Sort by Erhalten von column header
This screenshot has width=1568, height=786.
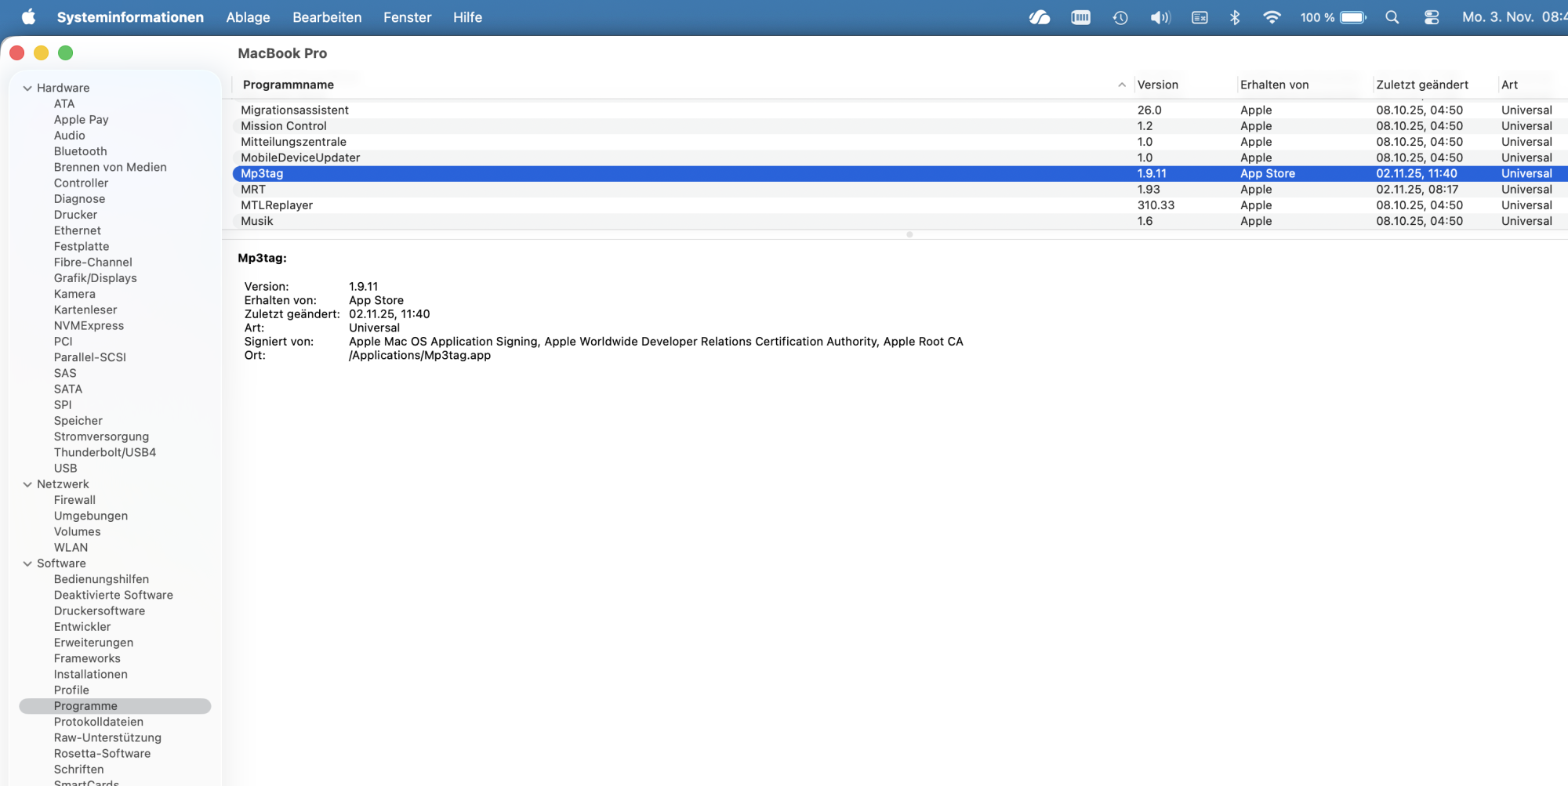[x=1305, y=85]
